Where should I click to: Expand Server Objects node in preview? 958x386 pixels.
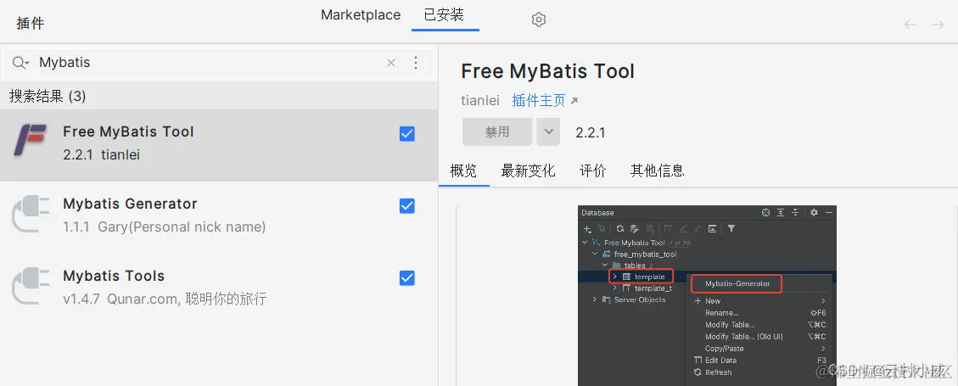(595, 299)
